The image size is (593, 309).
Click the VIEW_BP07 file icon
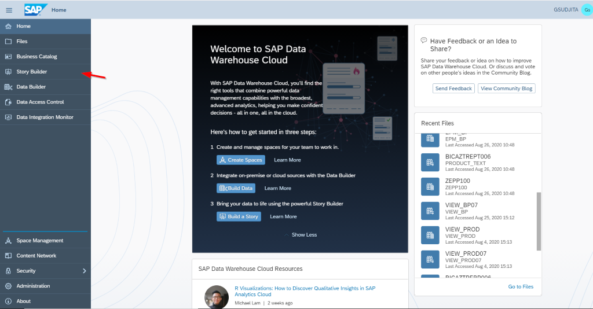tap(430, 211)
